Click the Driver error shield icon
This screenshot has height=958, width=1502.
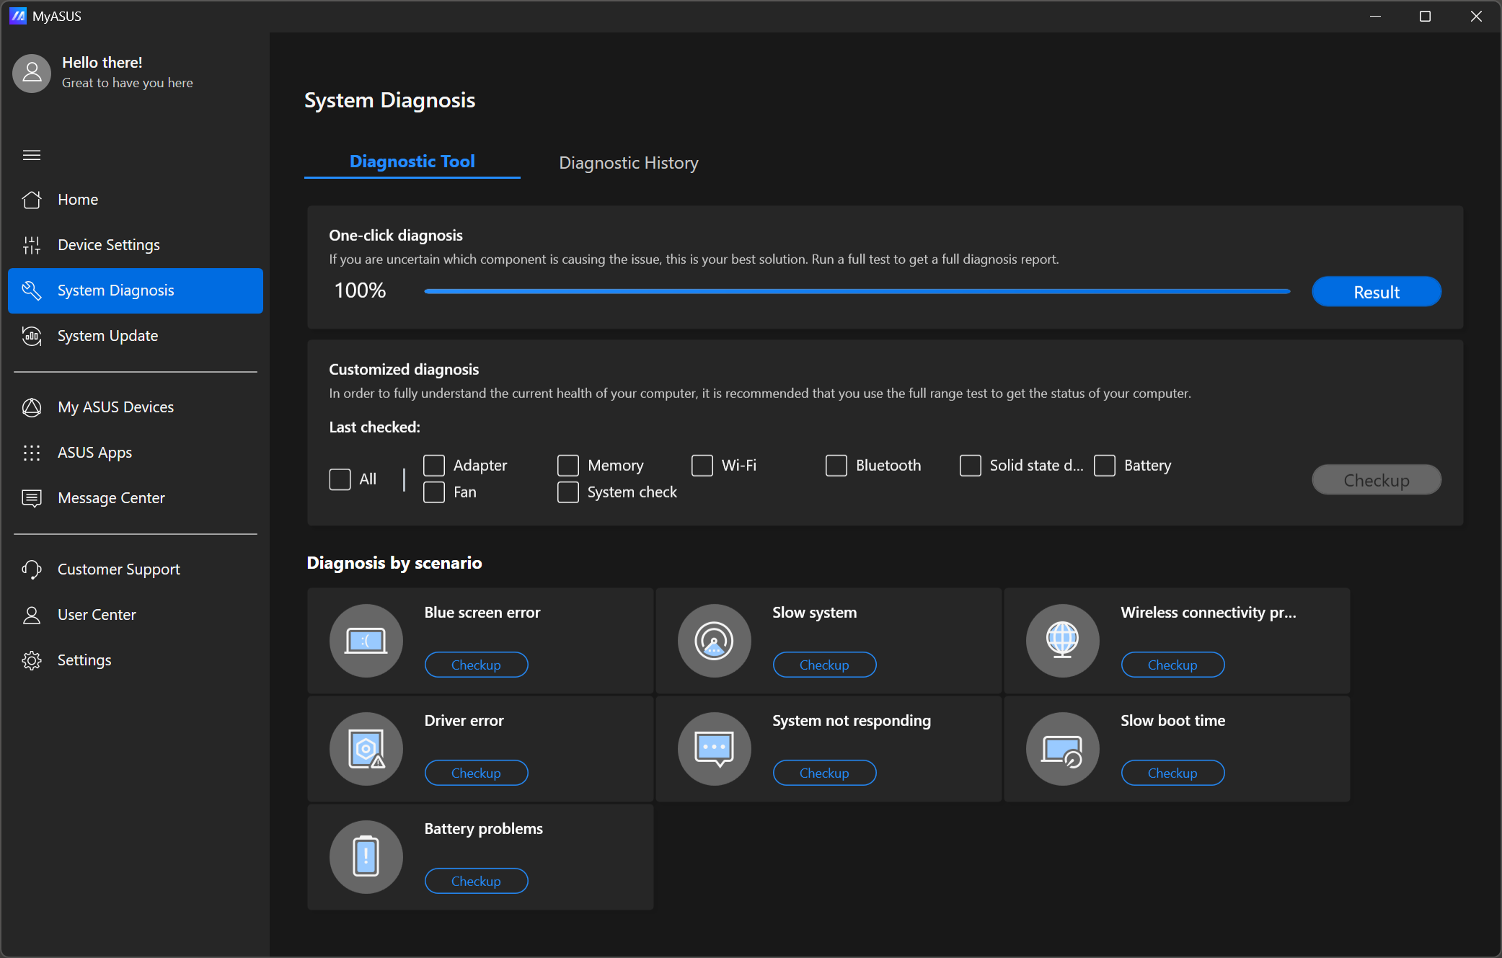pyautogui.click(x=366, y=748)
